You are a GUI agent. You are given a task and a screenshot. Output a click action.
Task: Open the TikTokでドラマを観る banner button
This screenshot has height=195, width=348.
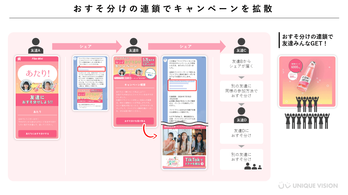[194, 161]
